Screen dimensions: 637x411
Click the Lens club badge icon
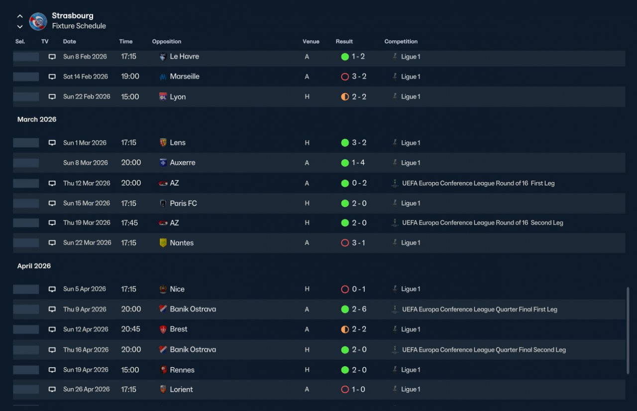[163, 143]
